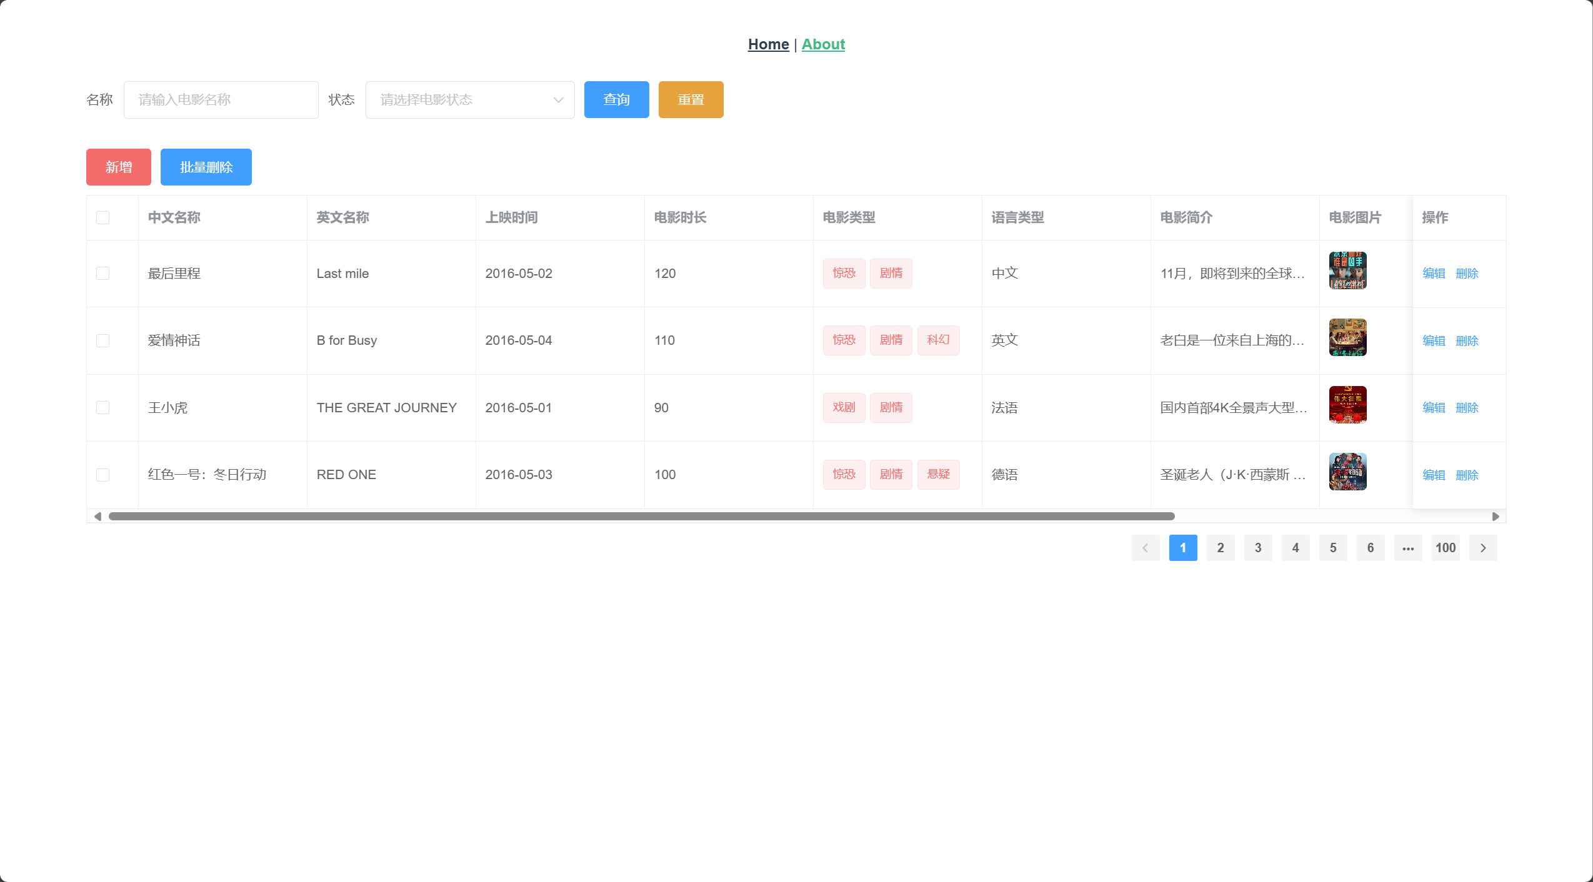Click 编辑 for the 爱情神话 row

[1434, 340]
